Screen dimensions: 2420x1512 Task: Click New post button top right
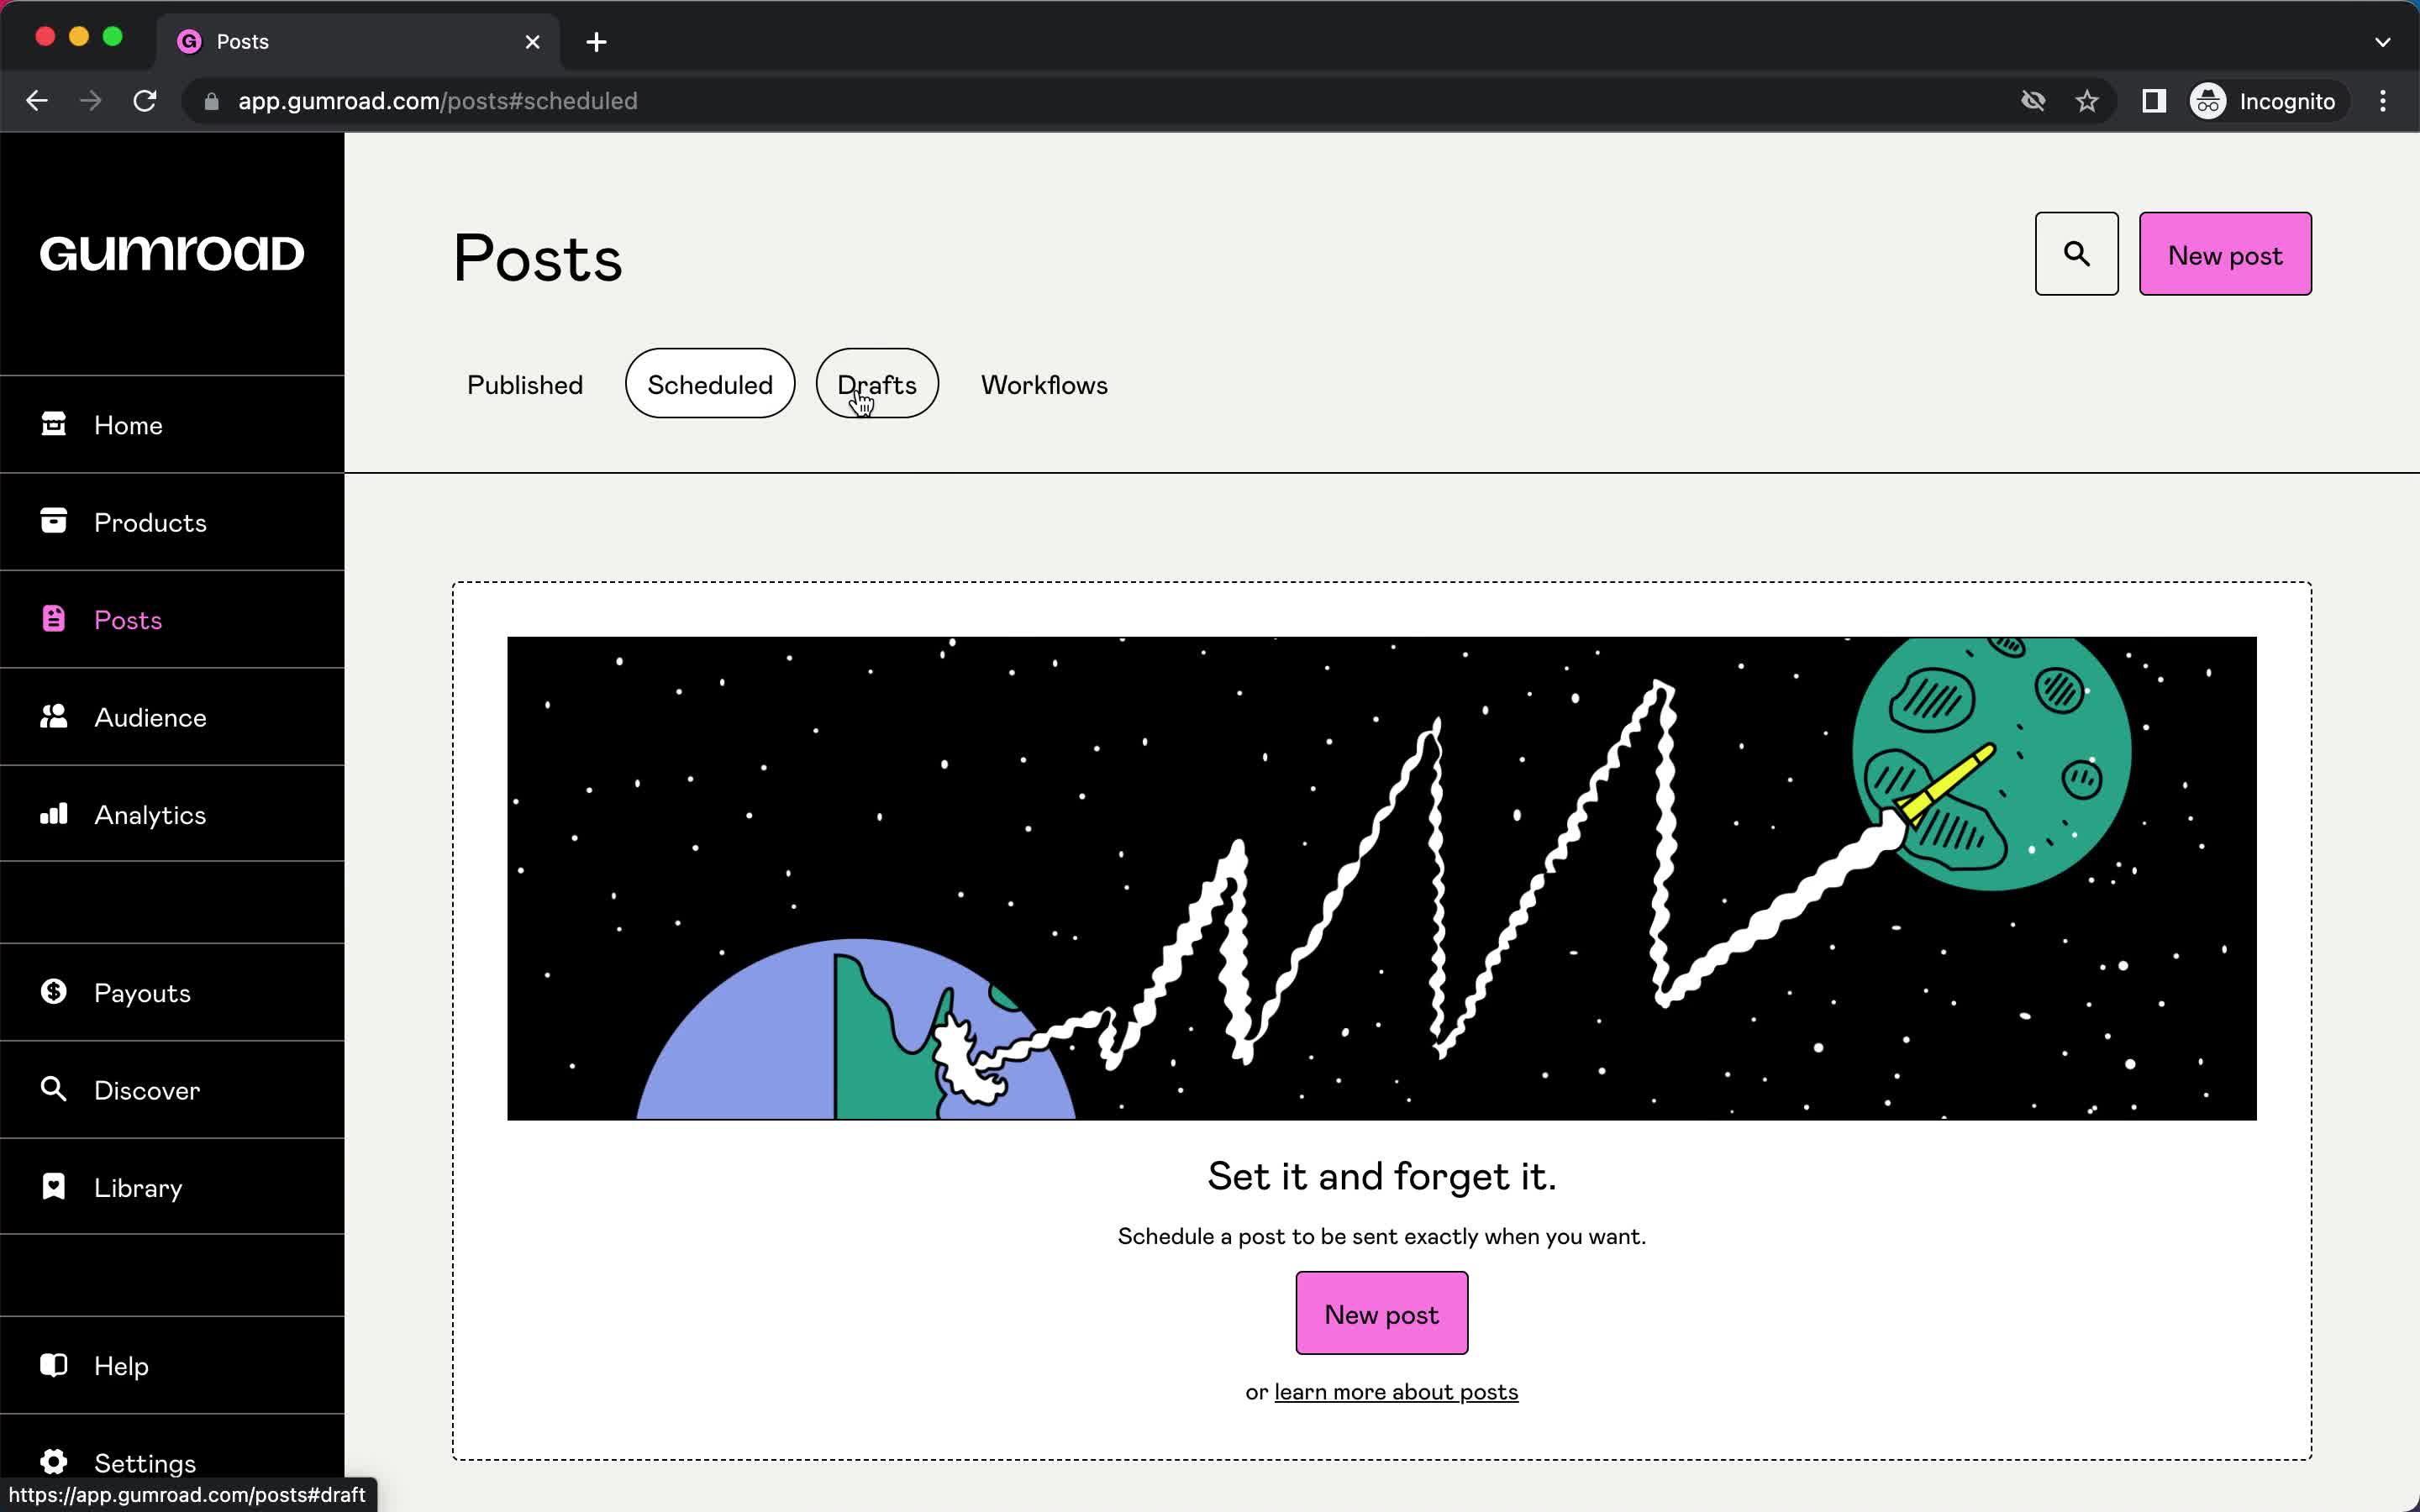coord(2225,253)
